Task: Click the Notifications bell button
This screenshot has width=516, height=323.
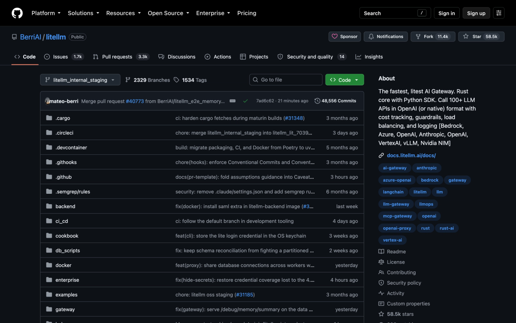Action: pos(385,37)
